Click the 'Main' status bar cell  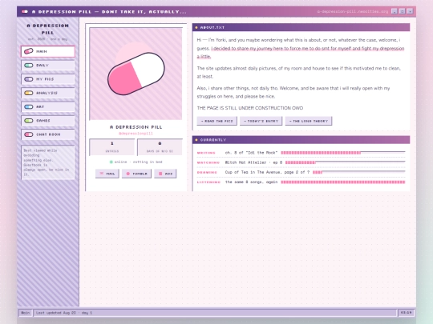pyautogui.click(x=26, y=313)
